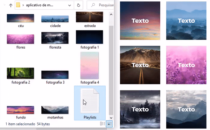The width and height of the screenshot is (210, 130).
Task: Click the Playlists text file icon
Action: tap(90, 101)
